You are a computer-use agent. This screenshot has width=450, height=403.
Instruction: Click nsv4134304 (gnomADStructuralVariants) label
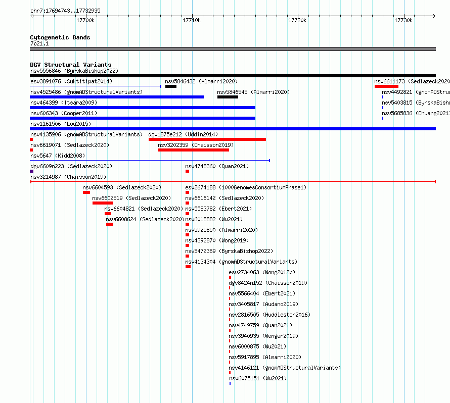(241, 262)
